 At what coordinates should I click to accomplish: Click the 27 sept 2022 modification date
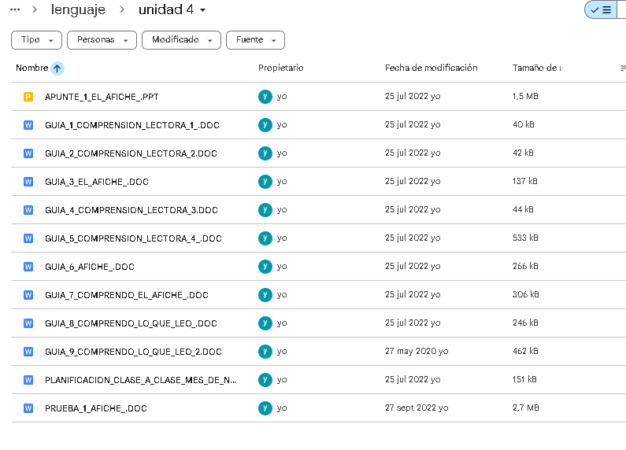pos(411,408)
